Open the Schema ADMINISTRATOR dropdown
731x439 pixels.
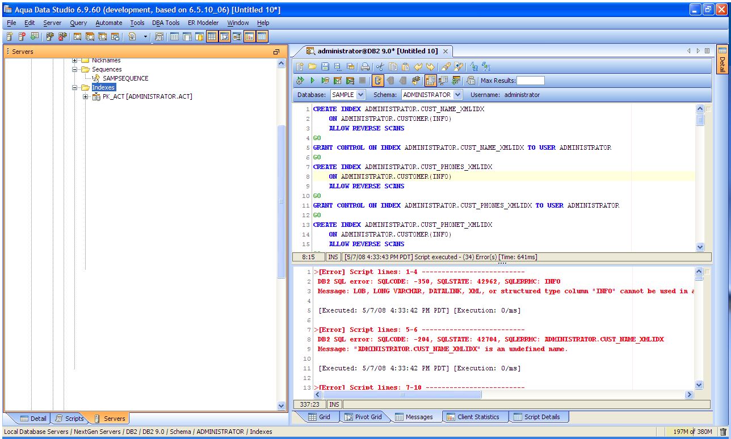[x=457, y=95]
